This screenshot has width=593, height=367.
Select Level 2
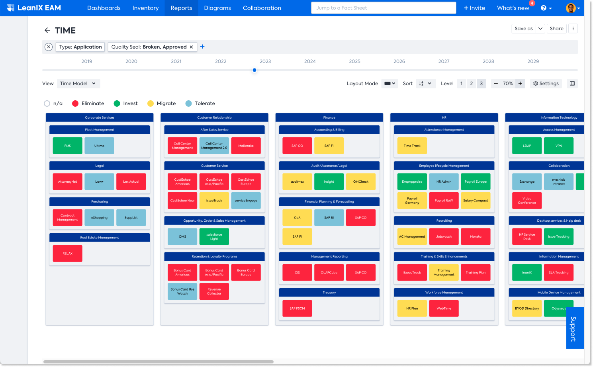tap(472, 84)
